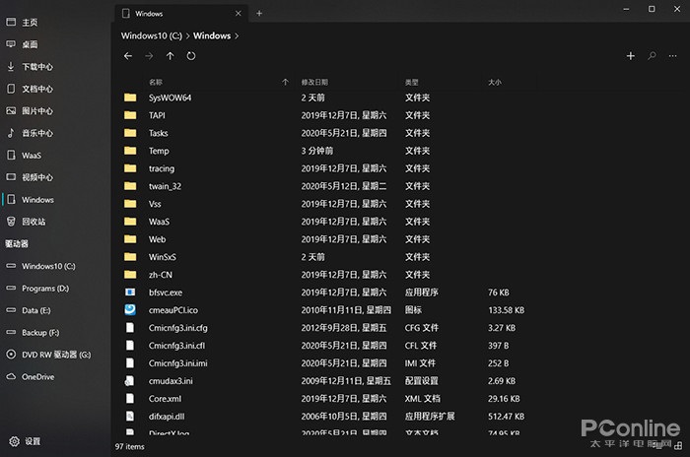This screenshot has width=690, height=457.
Task: Sort by the 大小 column header
Action: click(x=495, y=83)
